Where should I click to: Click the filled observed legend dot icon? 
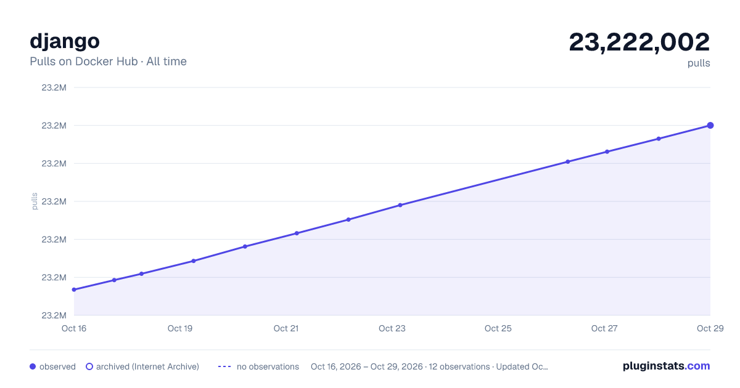tap(33, 366)
